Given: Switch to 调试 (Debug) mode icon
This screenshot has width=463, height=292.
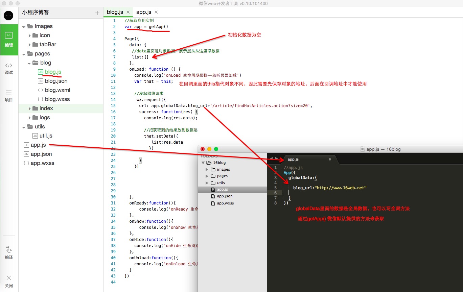Looking at the screenshot, I should click(9, 68).
